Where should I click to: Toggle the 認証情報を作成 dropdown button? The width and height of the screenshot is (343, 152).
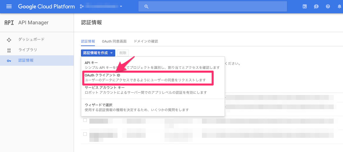[98, 53]
